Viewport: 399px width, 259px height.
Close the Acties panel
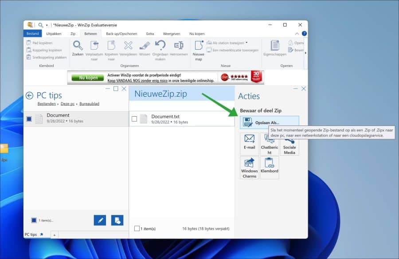(x=304, y=89)
